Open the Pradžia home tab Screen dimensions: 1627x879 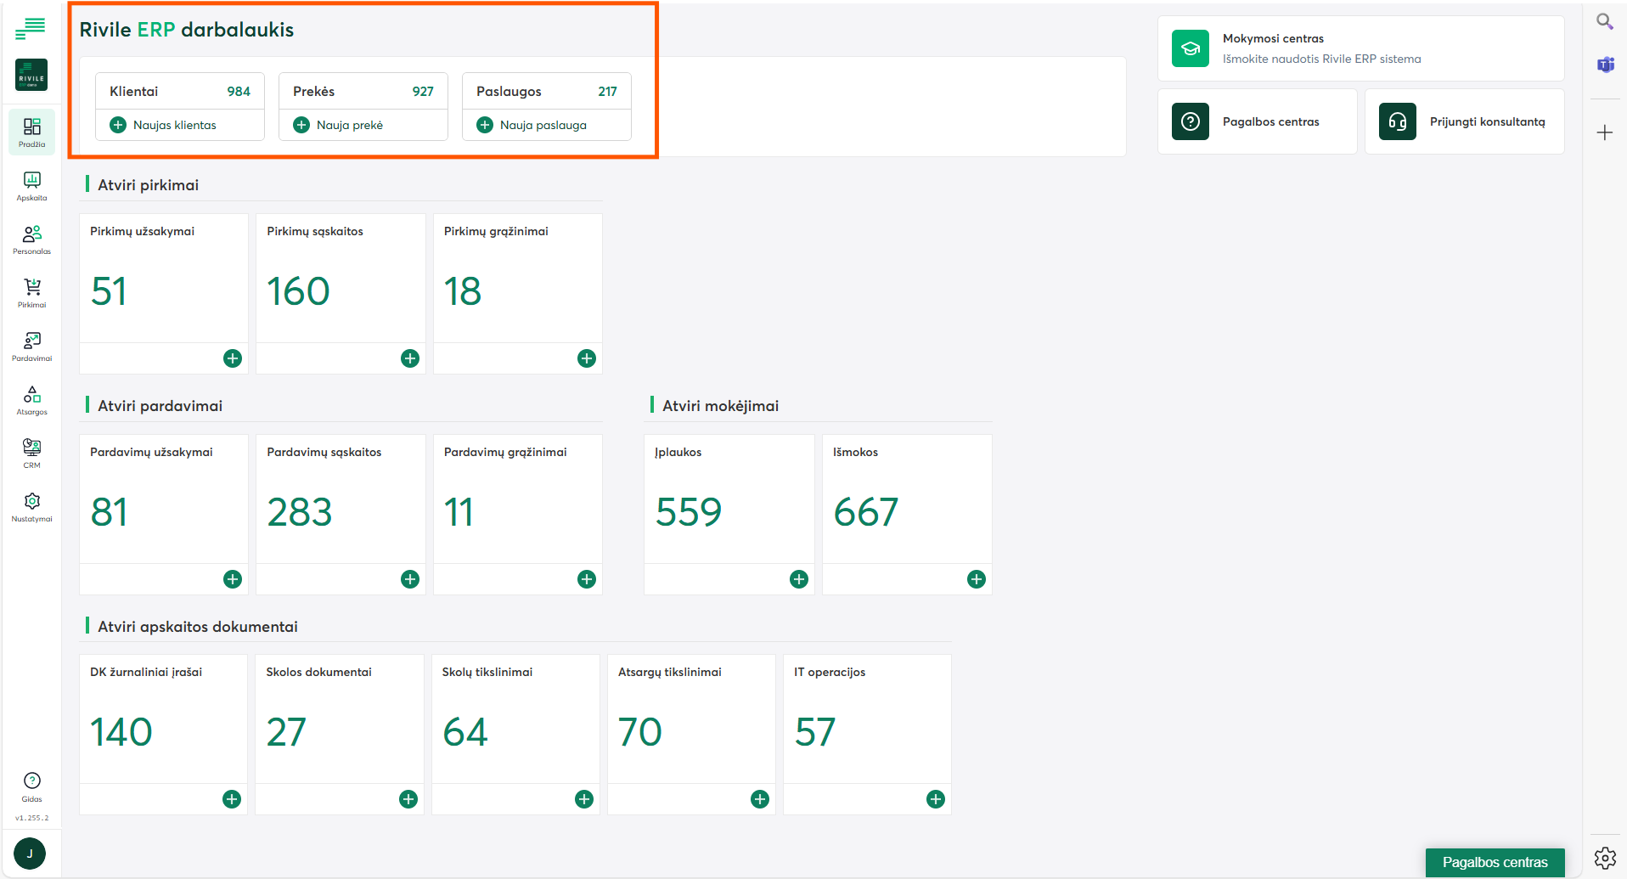(31, 132)
